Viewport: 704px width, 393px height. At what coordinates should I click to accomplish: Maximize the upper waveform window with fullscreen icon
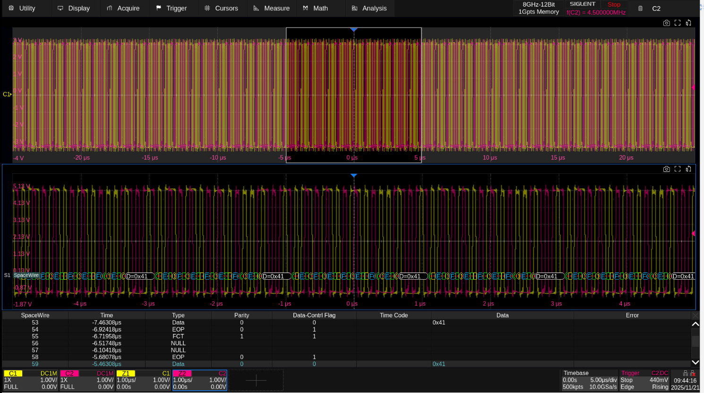tap(678, 23)
